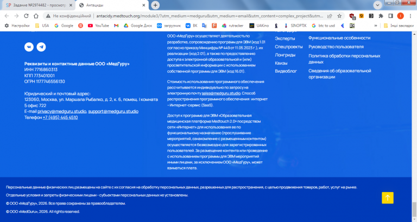Click the yellow scroll-to-top arrow button
The image size is (417, 222).
[388, 198]
